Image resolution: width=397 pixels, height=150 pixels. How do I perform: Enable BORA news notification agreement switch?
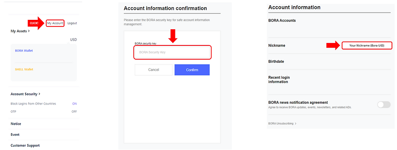[x=384, y=105]
